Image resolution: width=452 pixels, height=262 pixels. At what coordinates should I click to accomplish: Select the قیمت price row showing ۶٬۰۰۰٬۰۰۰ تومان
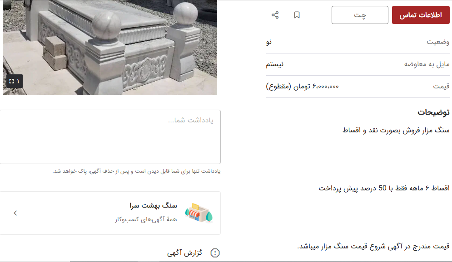(359, 86)
